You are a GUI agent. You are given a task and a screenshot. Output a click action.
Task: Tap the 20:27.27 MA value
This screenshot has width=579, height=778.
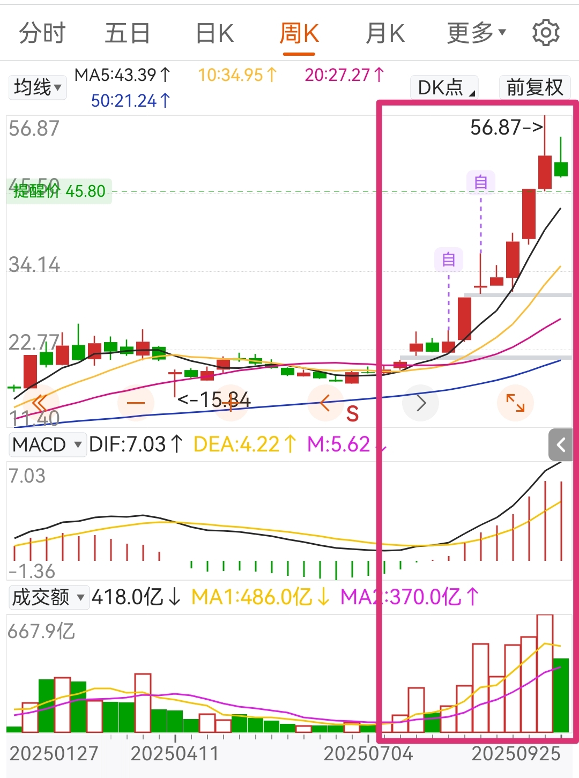[x=345, y=75]
